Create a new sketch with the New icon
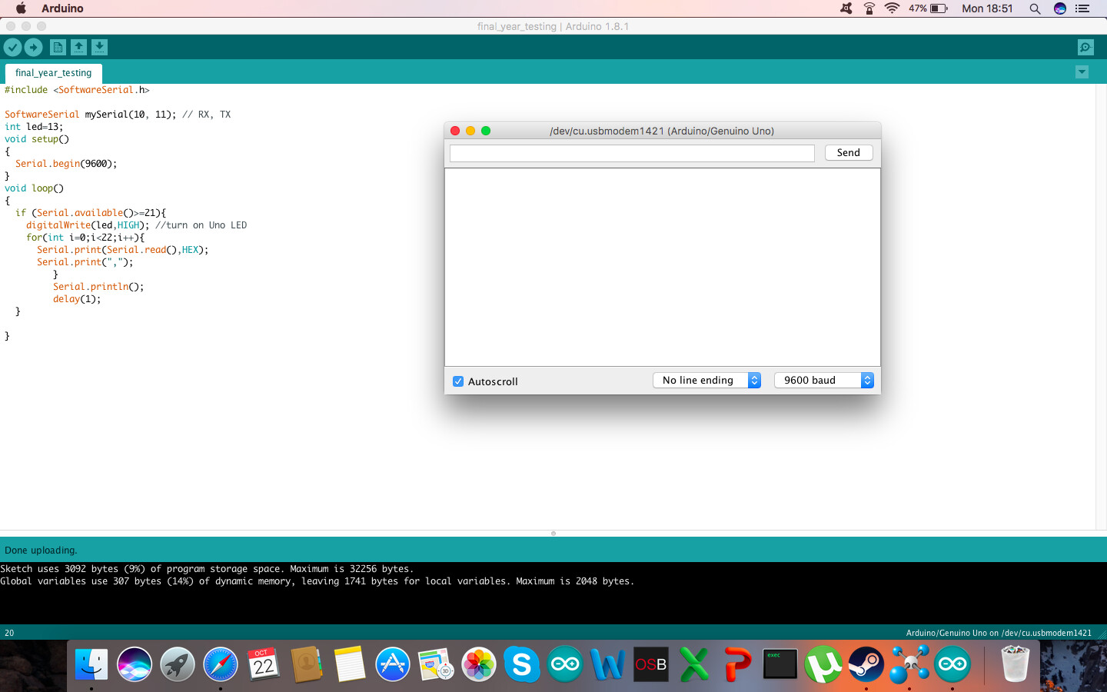 point(58,47)
